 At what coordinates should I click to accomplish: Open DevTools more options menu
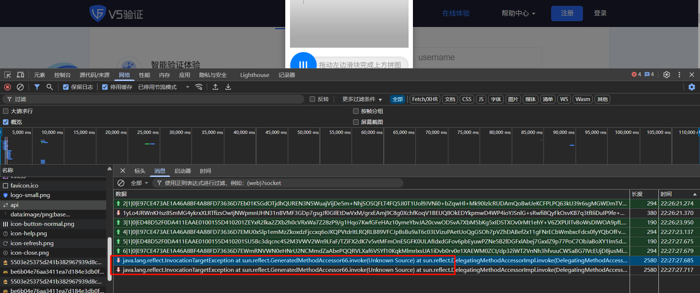[x=679, y=75]
